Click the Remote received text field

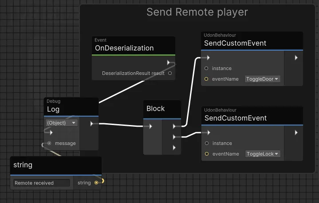(x=41, y=183)
